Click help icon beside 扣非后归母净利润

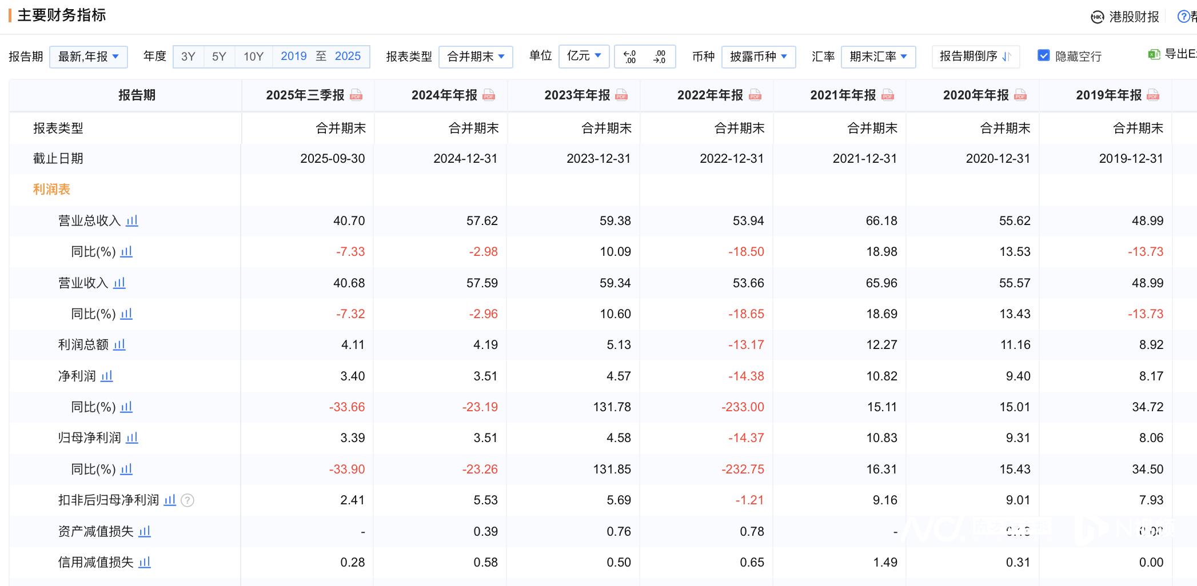pos(187,501)
